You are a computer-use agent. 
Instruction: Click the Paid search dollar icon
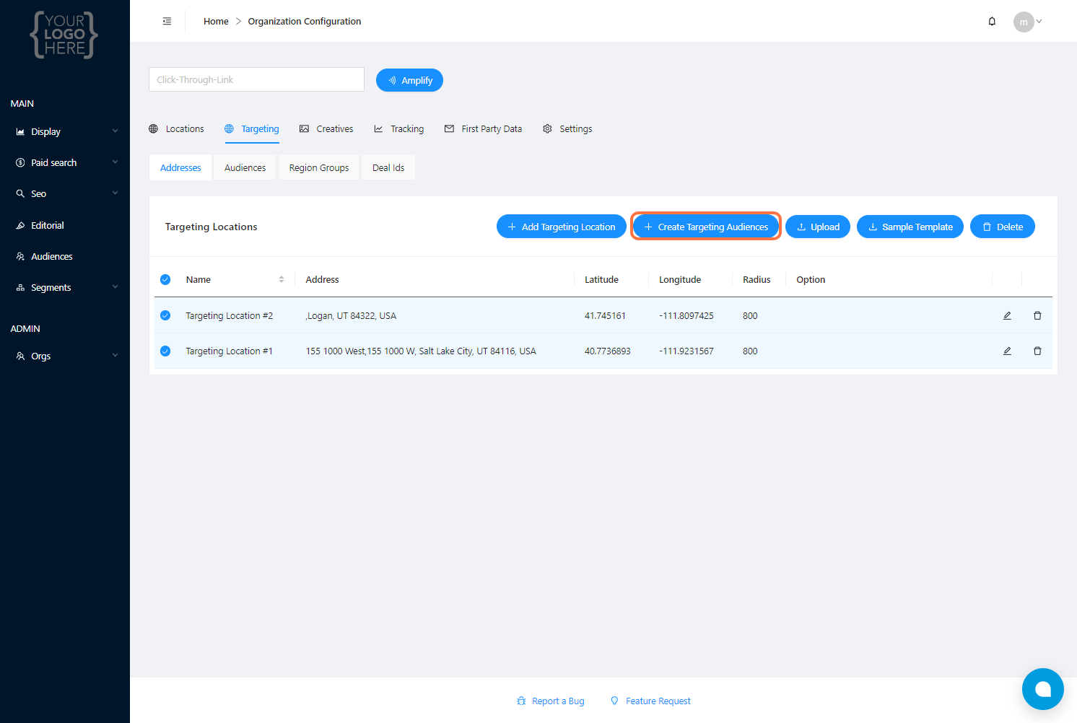(x=20, y=163)
